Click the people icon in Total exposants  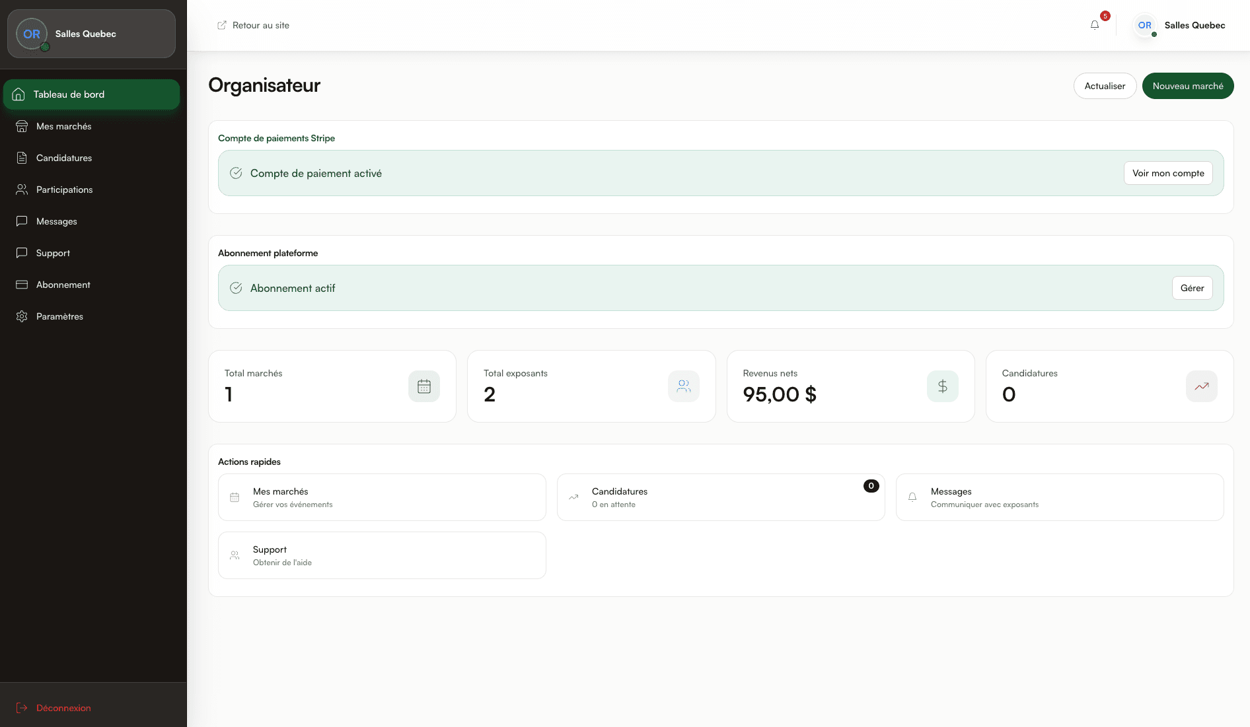683,386
